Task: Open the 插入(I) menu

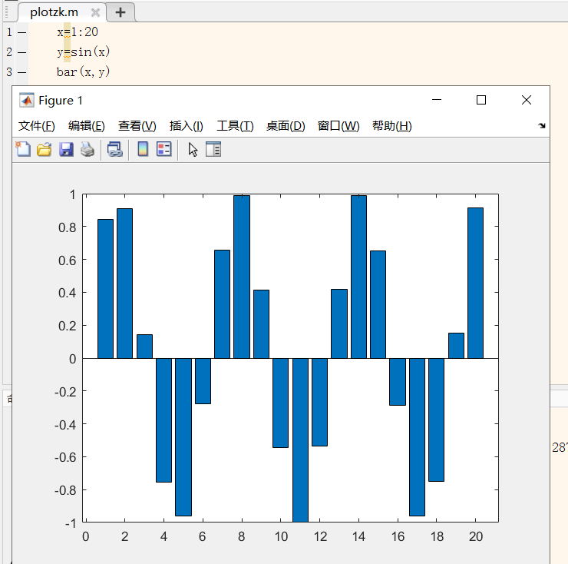Action: pos(187,126)
